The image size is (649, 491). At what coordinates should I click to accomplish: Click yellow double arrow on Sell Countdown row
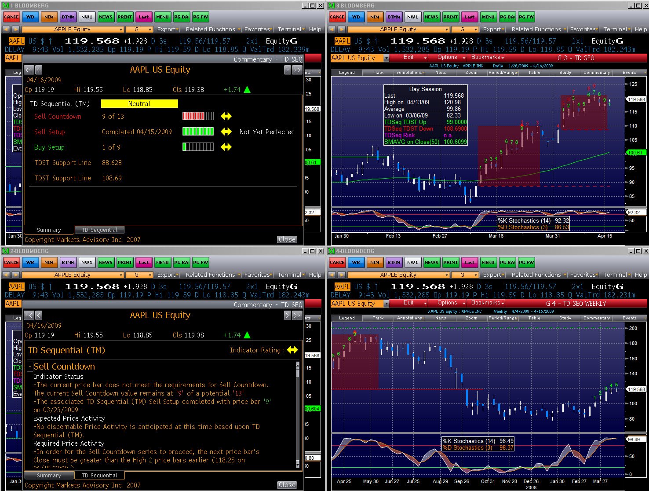tap(226, 116)
